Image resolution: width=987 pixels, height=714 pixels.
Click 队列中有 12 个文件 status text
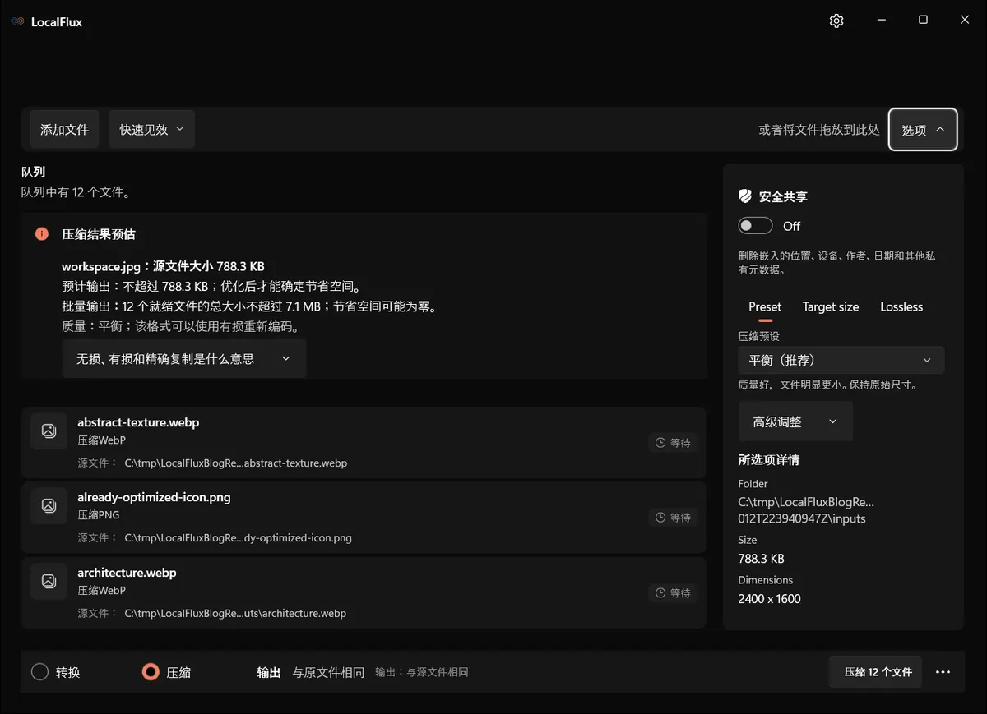(x=76, y=192)
